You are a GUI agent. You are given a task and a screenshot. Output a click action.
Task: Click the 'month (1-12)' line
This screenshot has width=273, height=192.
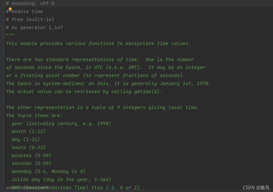(x=29, y=131)
